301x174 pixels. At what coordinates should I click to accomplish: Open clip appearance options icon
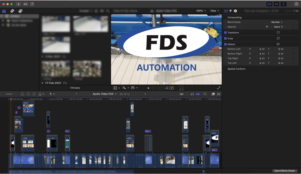tap(205, 94)
